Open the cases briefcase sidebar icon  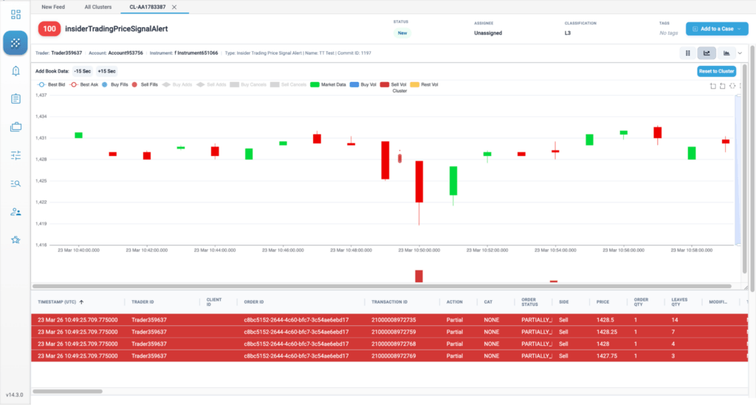(16, 127)
